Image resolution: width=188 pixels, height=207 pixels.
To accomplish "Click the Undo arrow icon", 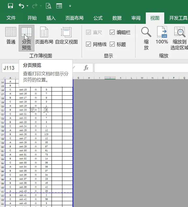I will (22, 6).
